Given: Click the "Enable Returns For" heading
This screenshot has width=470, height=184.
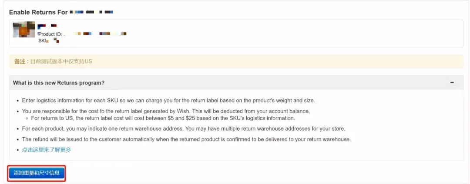Looking at the screenshot, I should click(x=38, y=12).
